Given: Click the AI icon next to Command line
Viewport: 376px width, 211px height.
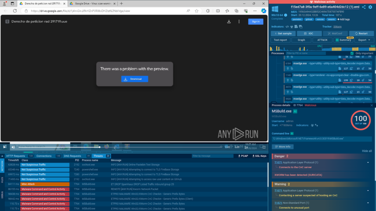Looking at the screenshot, I should (292, 134).
